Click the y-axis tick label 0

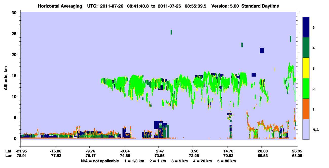tap(15, 138)
